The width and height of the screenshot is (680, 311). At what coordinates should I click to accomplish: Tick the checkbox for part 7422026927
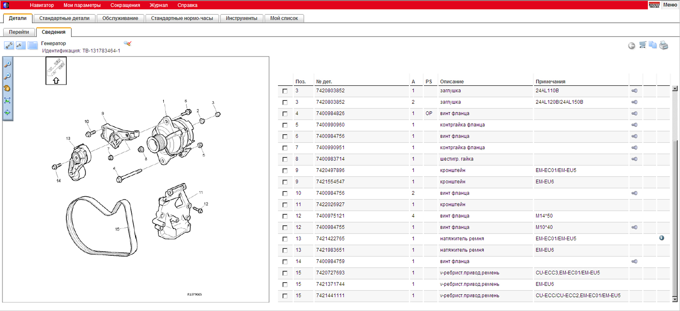(x=285, y=205)
